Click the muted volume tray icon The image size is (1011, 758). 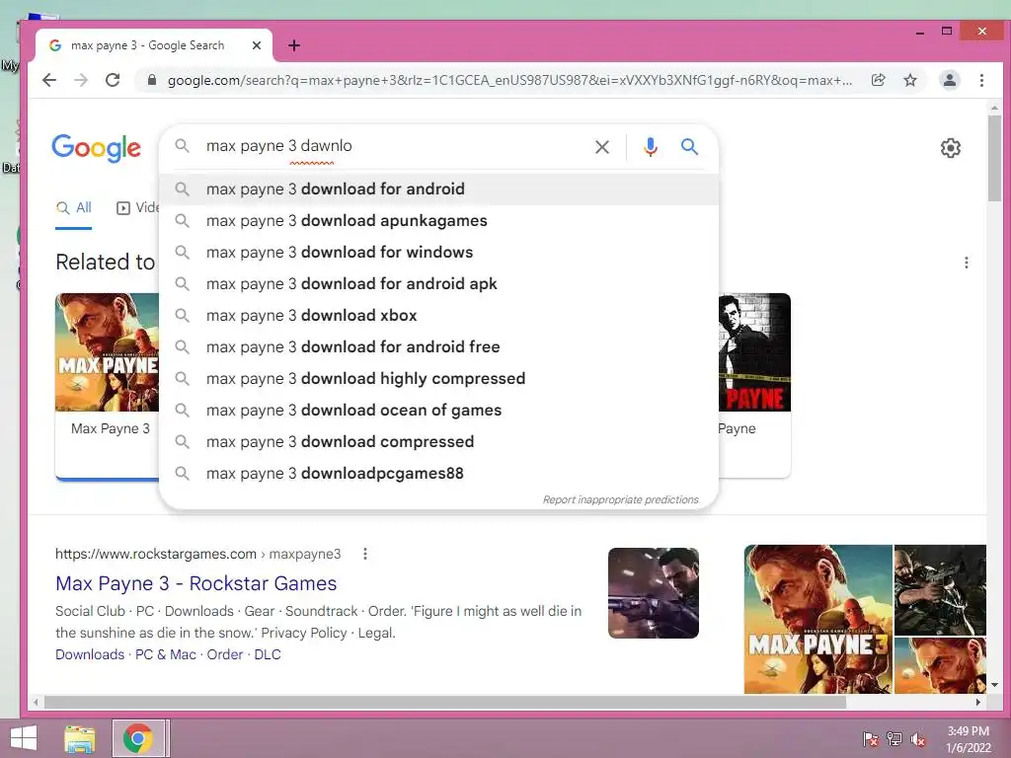coord(918,739)
